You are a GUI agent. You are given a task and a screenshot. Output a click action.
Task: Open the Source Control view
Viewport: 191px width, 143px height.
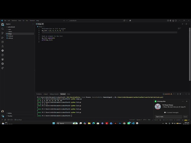tap(3, 33)
